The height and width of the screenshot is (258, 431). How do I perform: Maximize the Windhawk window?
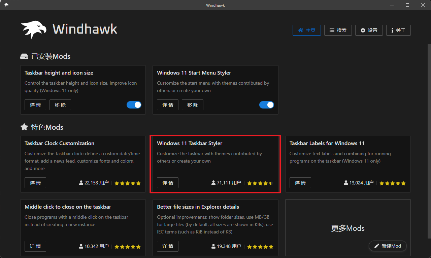[x=407, y=5]
